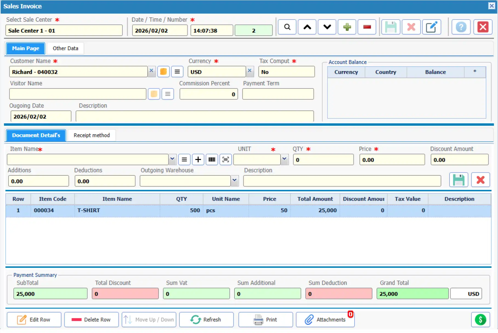Click the green dollar payment icon

(x=480, y=320)
